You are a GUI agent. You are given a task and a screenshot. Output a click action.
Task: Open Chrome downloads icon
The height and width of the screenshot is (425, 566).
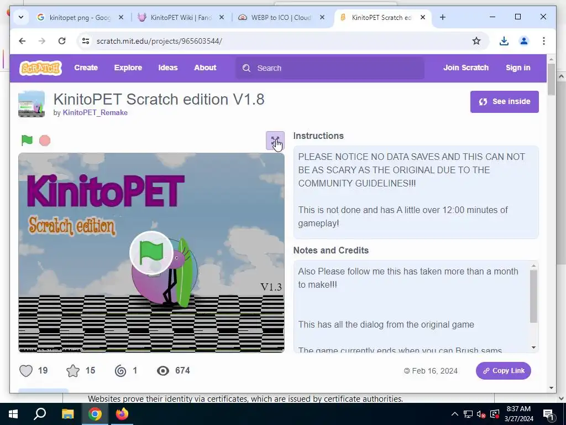pos(504,41)
